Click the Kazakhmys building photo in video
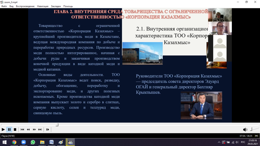 click(142, 53)
